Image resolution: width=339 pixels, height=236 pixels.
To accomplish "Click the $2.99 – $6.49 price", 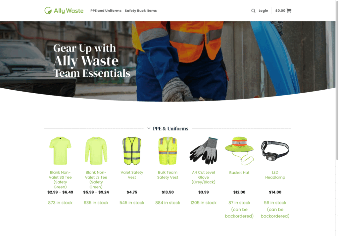I will pyautogui.click(x=60, y=192).
